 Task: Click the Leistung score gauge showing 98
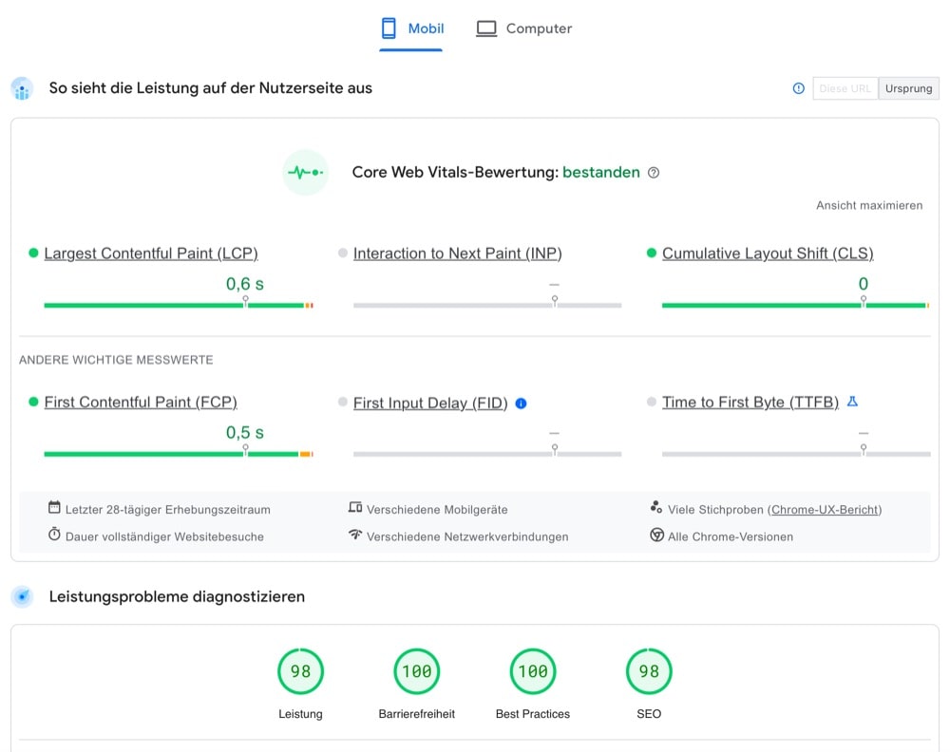(300, 671)
